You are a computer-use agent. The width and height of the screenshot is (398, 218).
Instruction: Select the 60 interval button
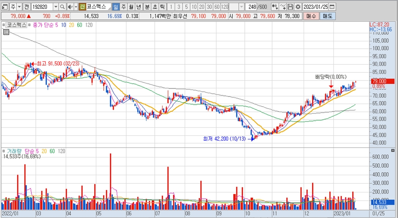[x=217, y=6]
